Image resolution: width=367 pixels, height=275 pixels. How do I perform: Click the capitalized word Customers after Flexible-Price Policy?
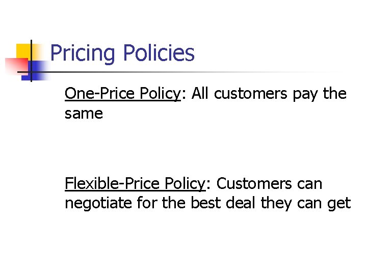(x=254, y=183)
